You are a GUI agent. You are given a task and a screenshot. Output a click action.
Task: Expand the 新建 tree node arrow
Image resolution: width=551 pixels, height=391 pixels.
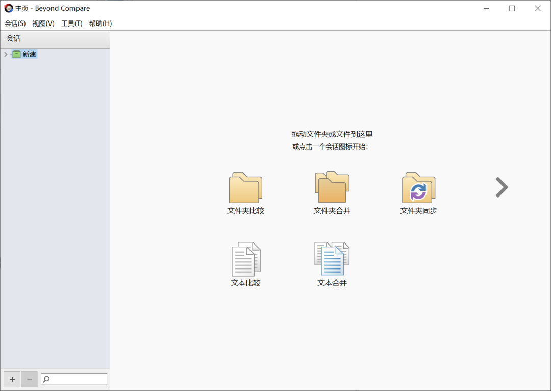6,54
